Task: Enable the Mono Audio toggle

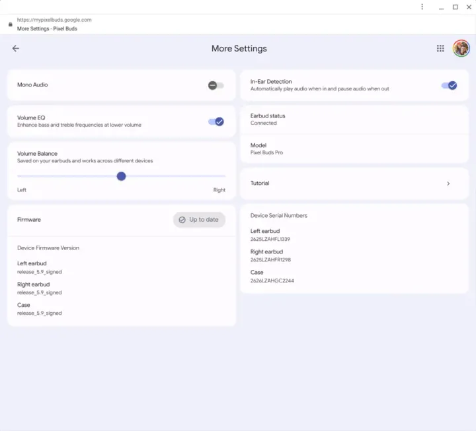Action: point(216,85)
